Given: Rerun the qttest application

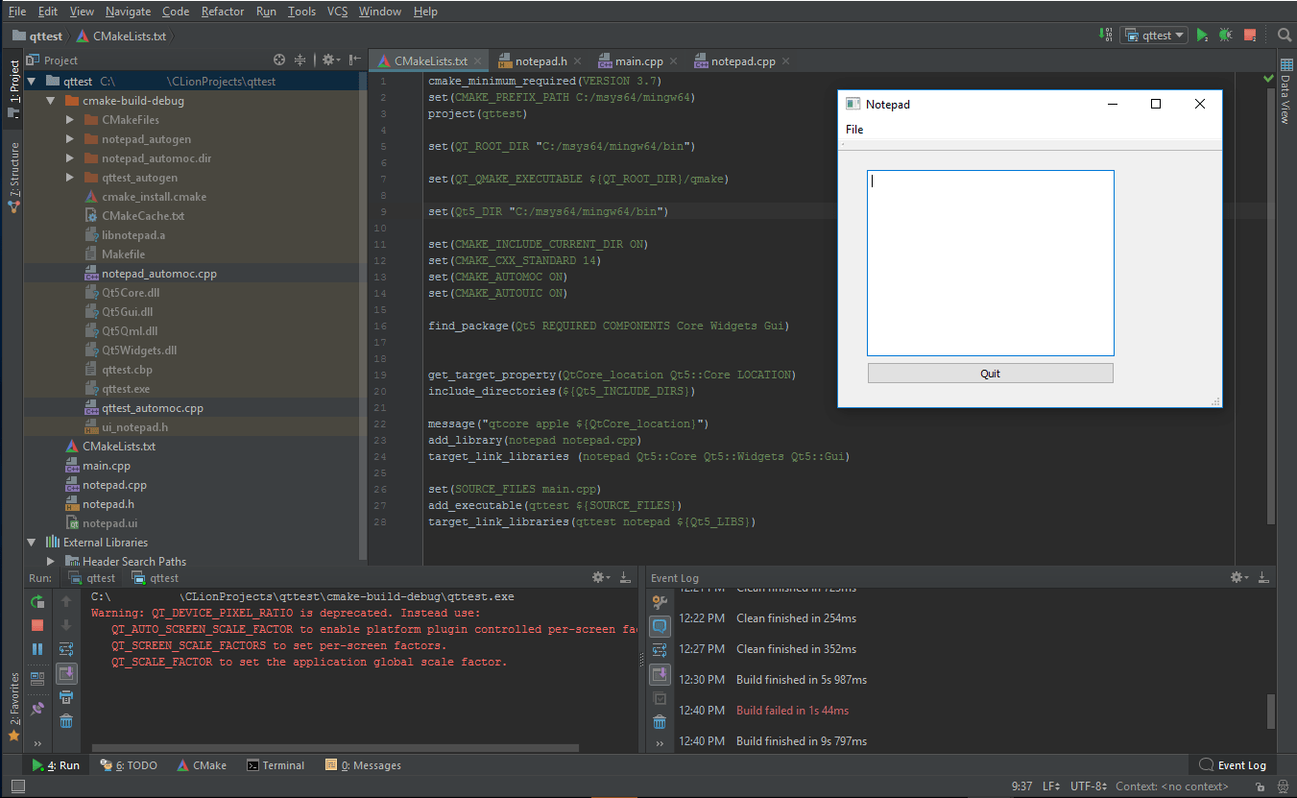Looking at the screenshot, I should (36, 602).
